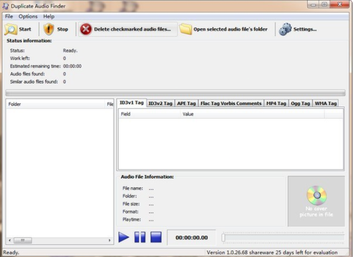Screen dimensions: 353x257
Task: Click the 'Similar audio files found:' label
Action: 34,82
